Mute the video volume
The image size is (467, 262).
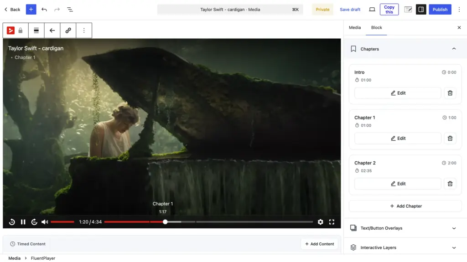click(45, 222)
